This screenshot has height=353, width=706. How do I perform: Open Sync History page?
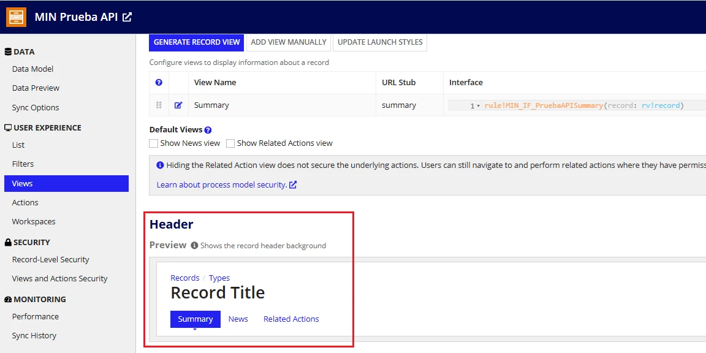[x=34, y=335]
